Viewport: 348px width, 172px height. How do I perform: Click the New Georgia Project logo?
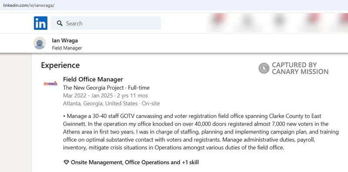(x=50, y=84)
